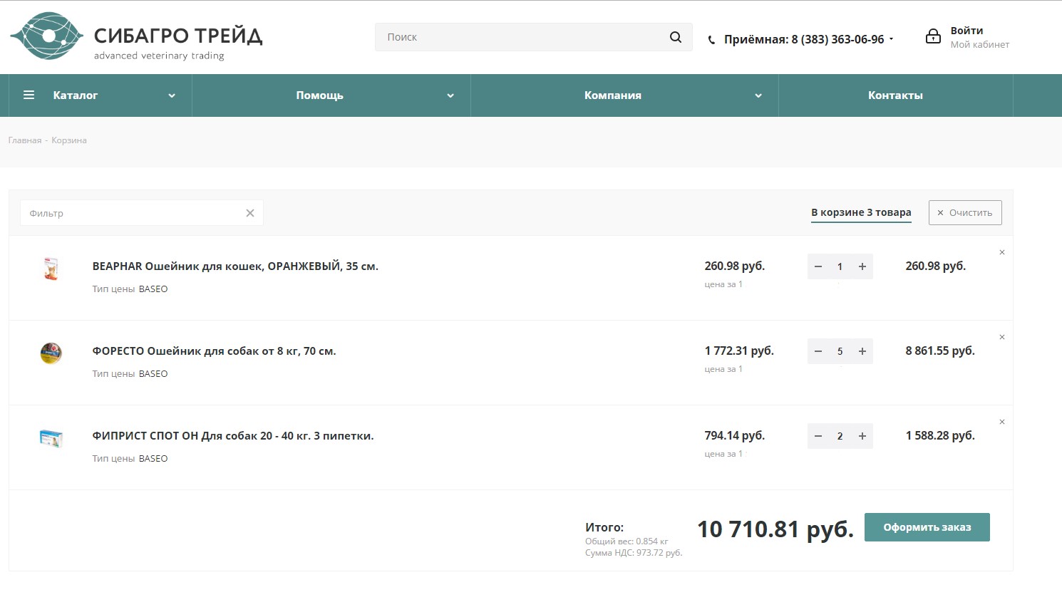Click the Оформить заказ button
Screen dimensions: 1062x612
click(x=927, y=527)
